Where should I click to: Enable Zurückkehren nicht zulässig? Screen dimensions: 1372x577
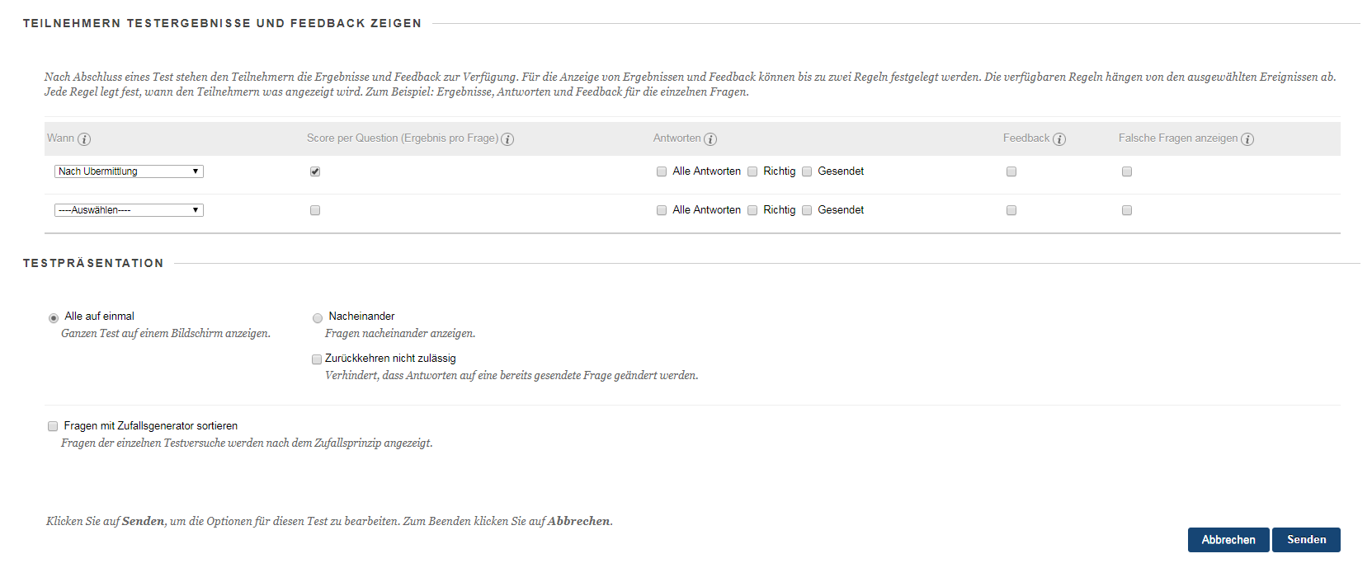click(x=317, y=359)
